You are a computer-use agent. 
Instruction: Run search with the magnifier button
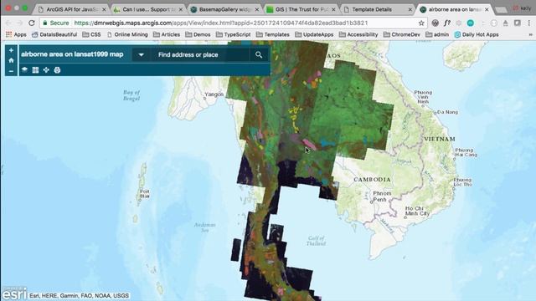coord(259,54)
